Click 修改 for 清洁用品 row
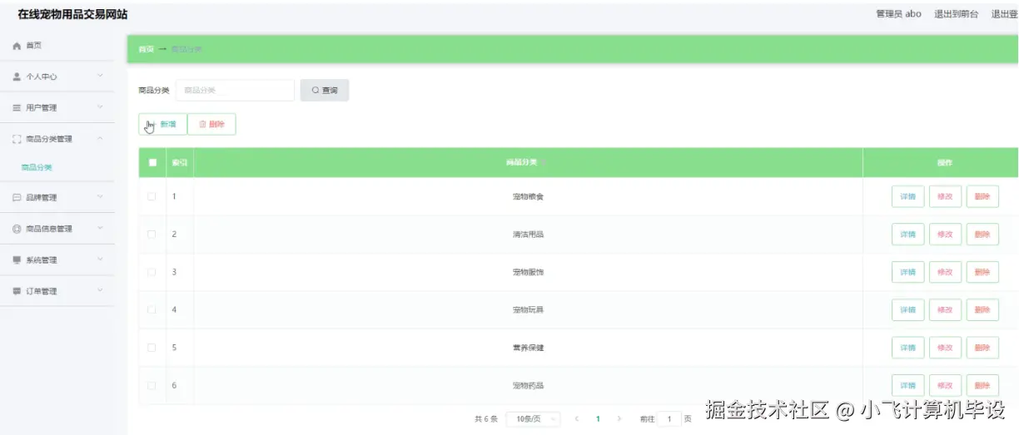The width and height of the screenshot is (1019, 435). tap(945, 235)
